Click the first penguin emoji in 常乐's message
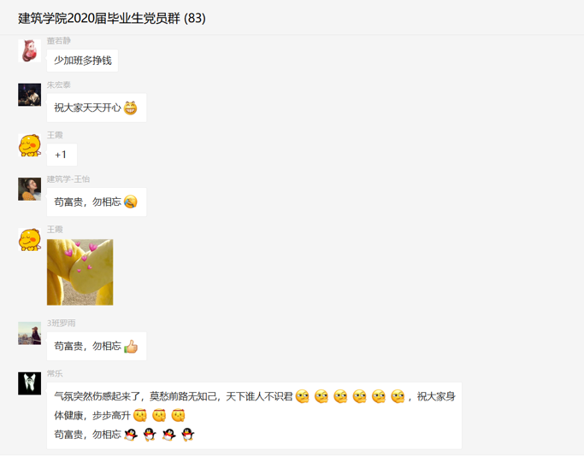This screenshot has width=584, height=456. tap(131, 435)
